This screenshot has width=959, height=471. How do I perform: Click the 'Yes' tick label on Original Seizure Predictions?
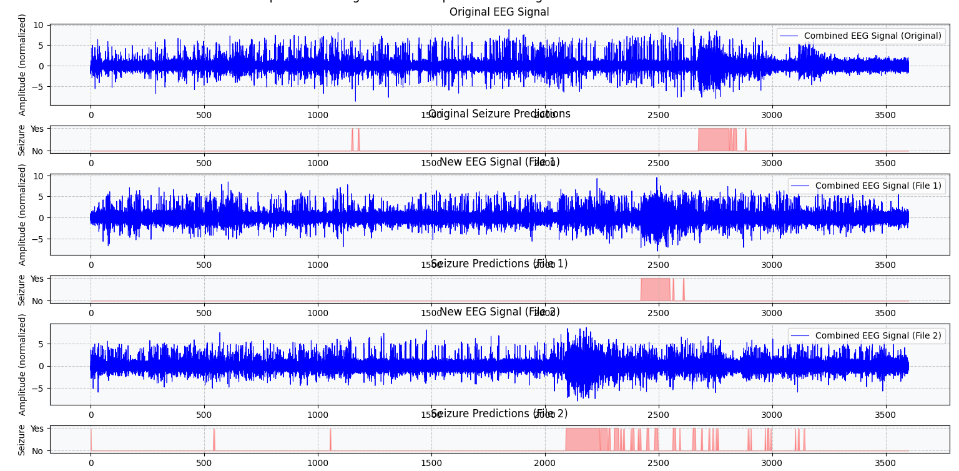point(37,129)
